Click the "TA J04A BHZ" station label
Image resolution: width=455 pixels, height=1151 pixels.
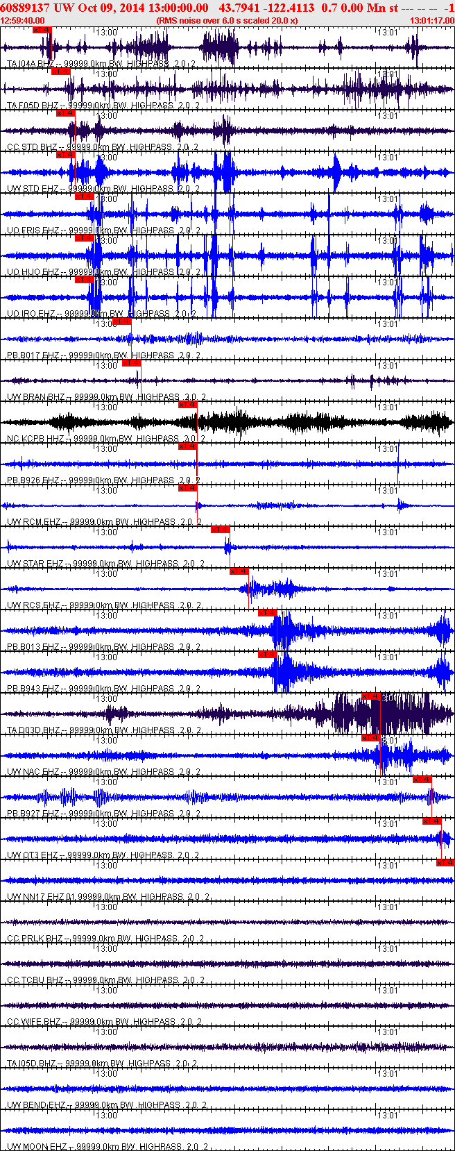pos(31,64)
